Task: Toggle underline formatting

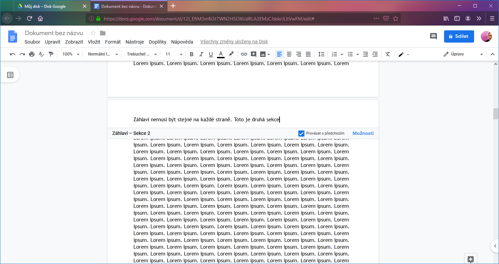Action: pos(211,54)
